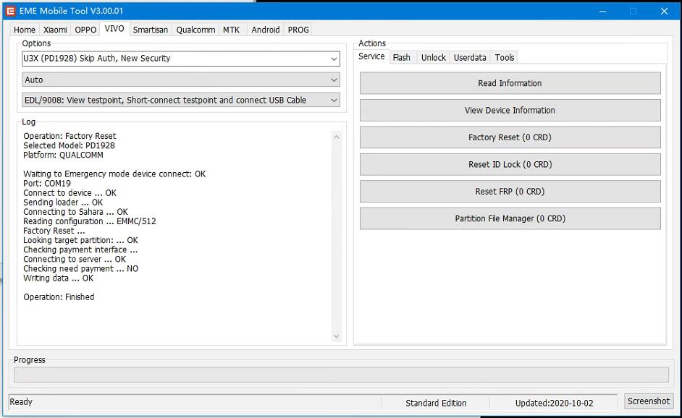
Task: Open the Home tab
Action: tap(25, 30)
